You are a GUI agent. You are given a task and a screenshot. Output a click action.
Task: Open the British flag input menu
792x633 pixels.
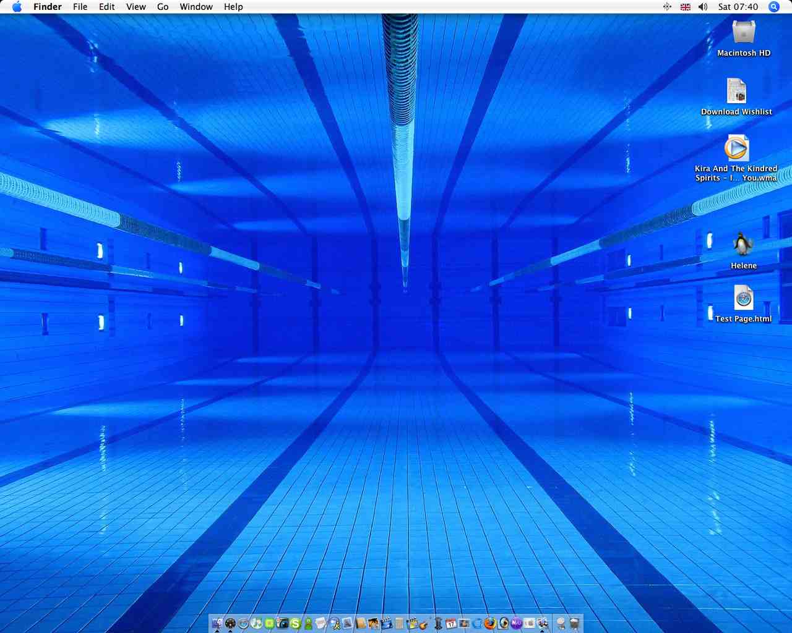pos(685,7)
